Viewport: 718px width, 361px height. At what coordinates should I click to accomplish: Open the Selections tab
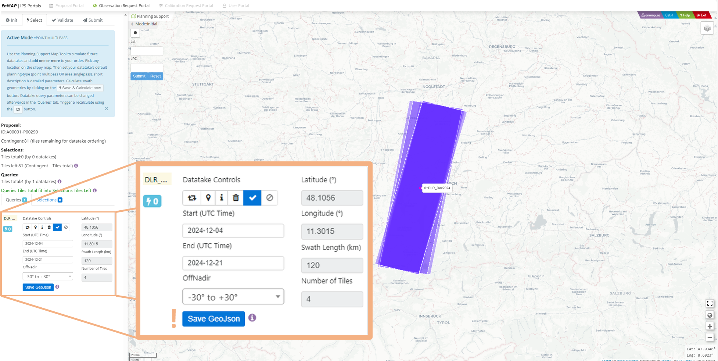pos(49,200)
